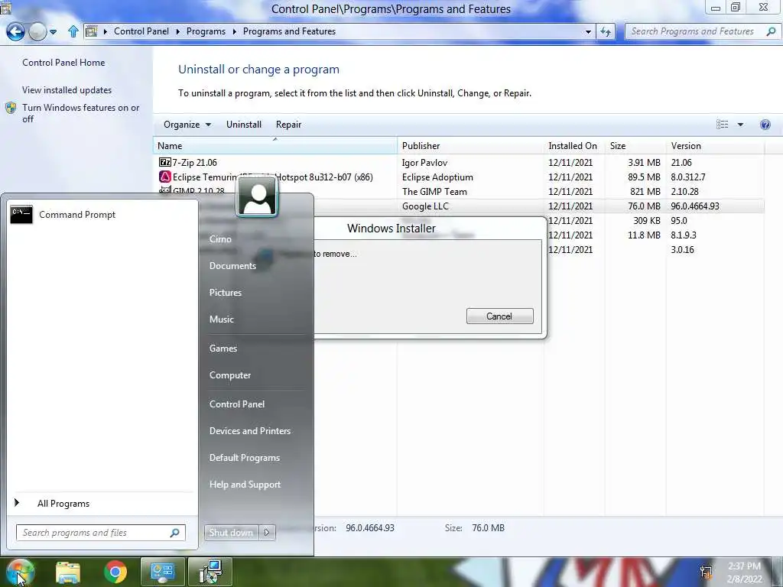Click the Windows Installer taskbar icon
Image resolution: width=783 pixels, height=587 pixels.
[211, 572]
